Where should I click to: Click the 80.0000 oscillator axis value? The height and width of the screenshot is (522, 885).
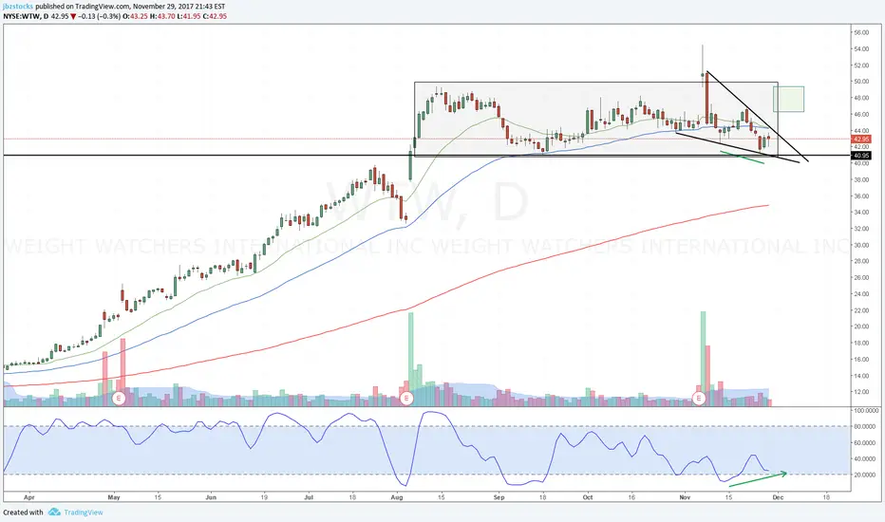(x=865, y=427)
